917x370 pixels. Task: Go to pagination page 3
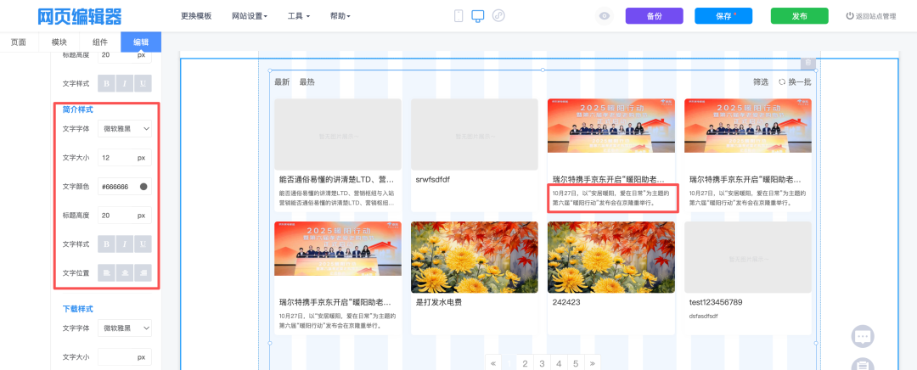point(542,363)
